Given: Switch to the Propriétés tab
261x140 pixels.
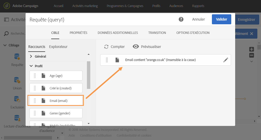Looking at the screenshot, I should [x=78, y=33].
